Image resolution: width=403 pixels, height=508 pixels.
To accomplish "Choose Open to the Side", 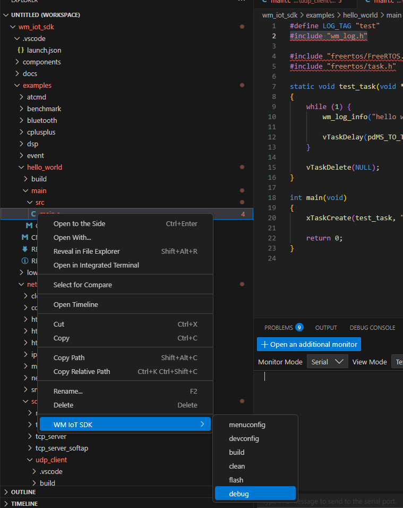I will (x=125, y=223).
